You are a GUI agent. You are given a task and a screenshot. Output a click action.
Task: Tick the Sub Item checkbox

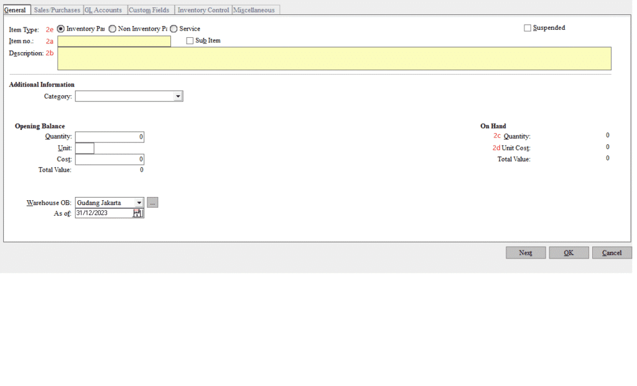190,41
